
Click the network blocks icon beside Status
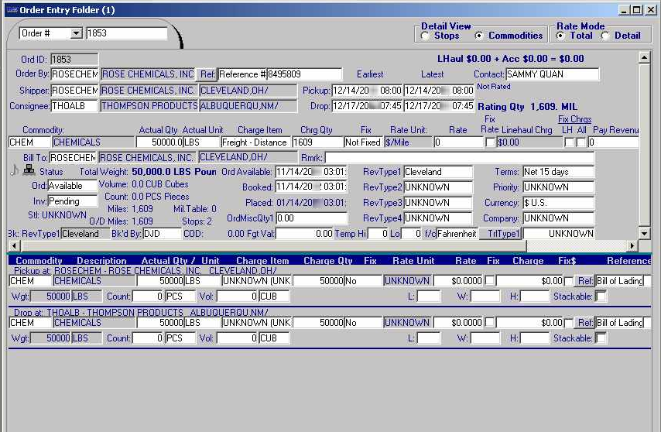[29, 170]
